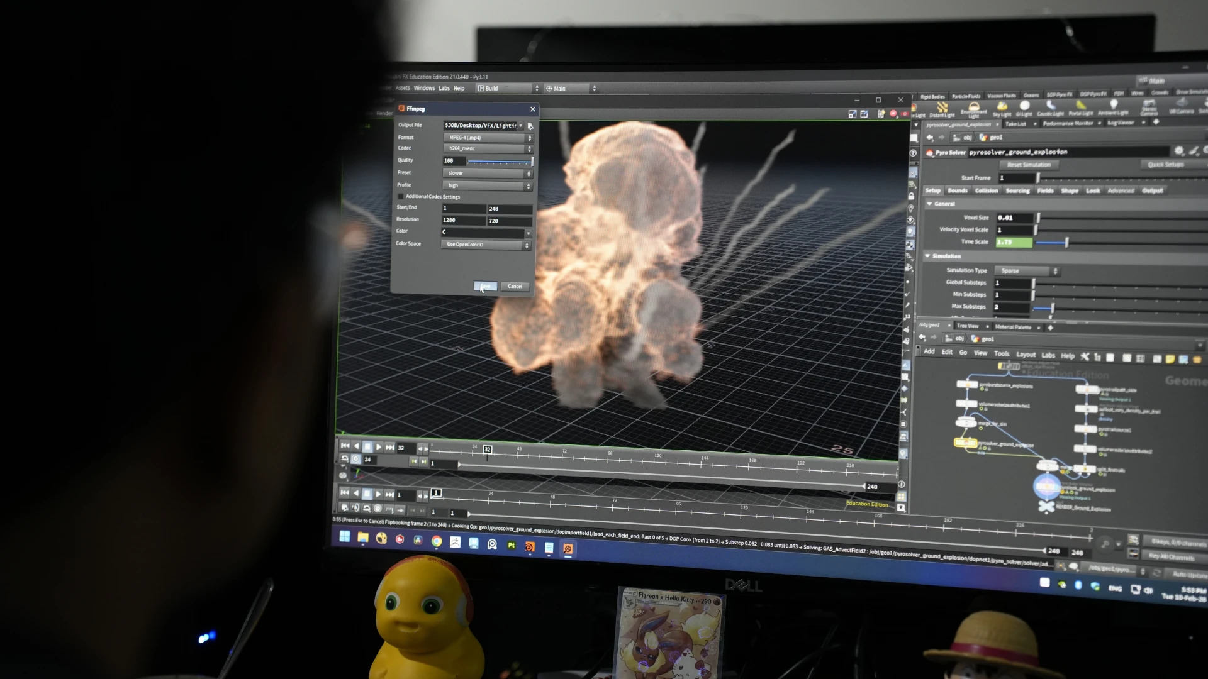Open the Color Space Use OpenColorIO dropdown

(x=486, y=245)
